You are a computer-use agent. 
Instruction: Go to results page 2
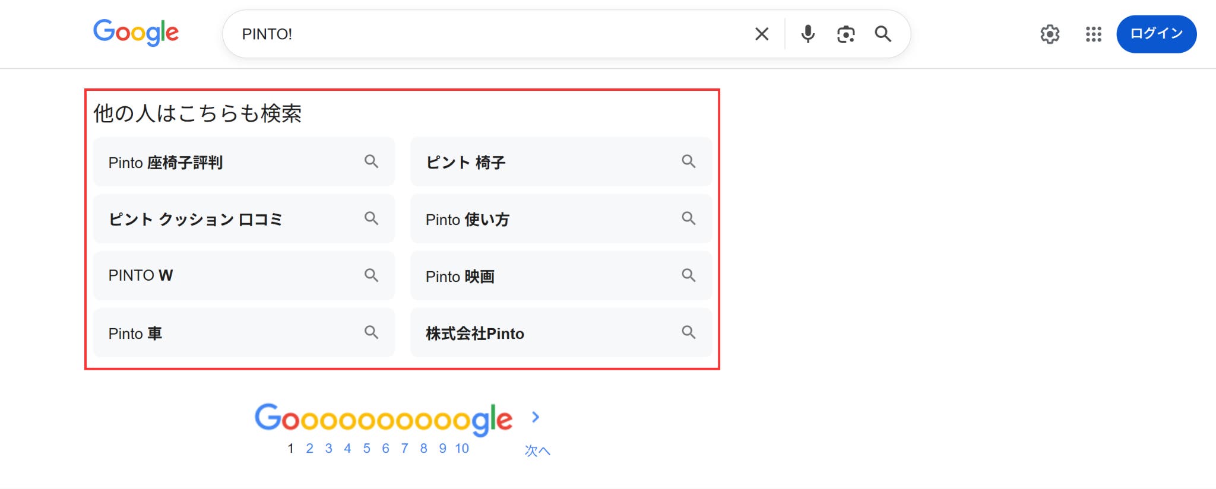(x=309, y=449)
